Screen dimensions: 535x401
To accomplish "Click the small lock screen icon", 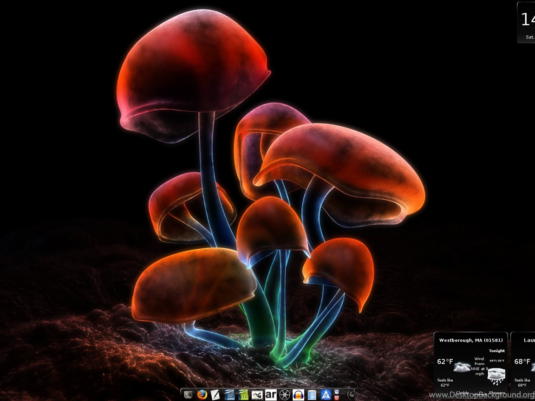I will tap(337, 391).
